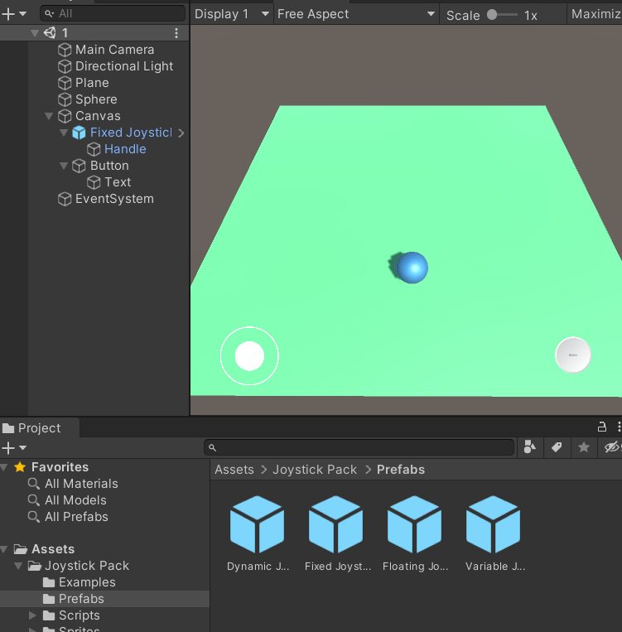Toggle Maximize on Play button
This screenshot has width=622, height=632.
point(595,14)
